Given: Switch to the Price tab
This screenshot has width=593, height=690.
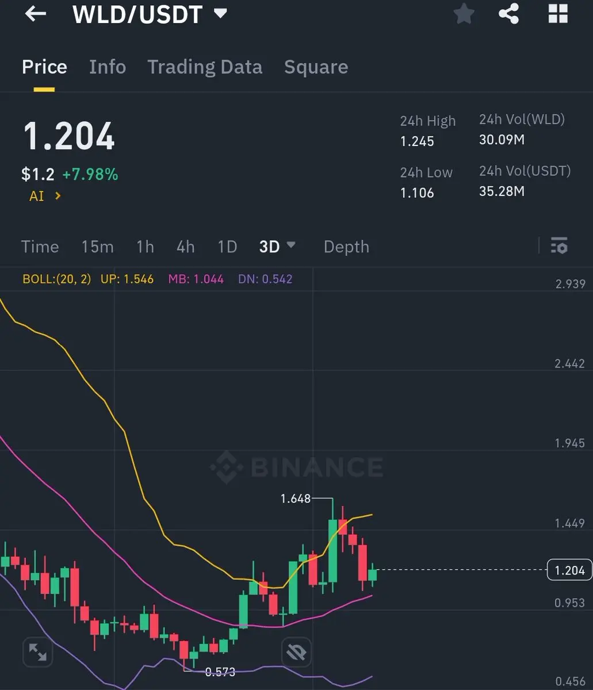Looking at the screenshot, I should tap(44, 67).
